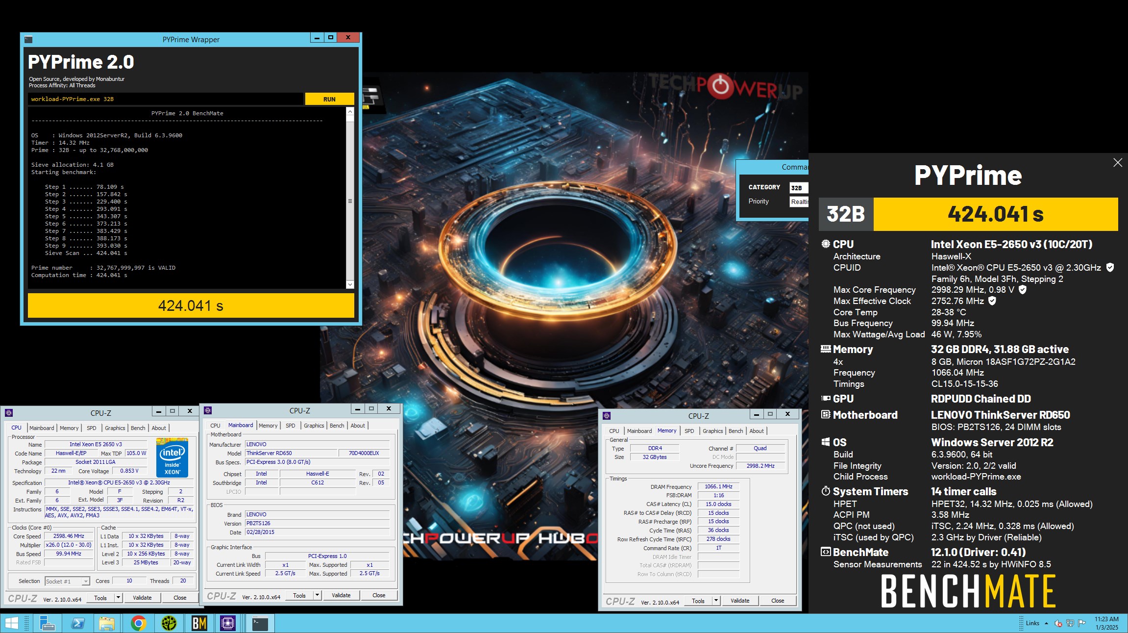Click the PYPrime Wrapper title bar icon

pyautogui.click(x=28, y=39)
